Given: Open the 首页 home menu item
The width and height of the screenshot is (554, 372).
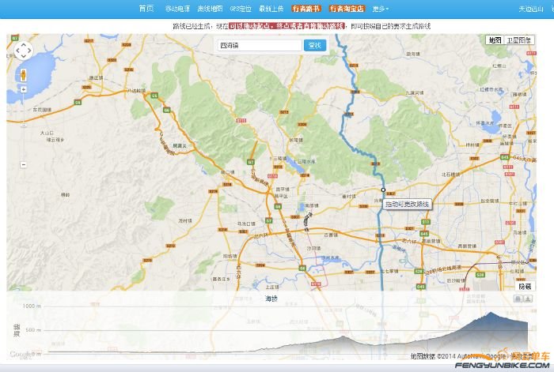Looking at the screenshot, I should (146, 9).
